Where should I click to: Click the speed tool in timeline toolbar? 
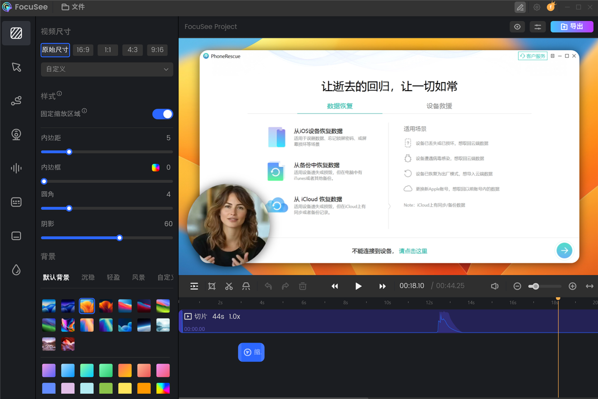[x=246, y=286]
